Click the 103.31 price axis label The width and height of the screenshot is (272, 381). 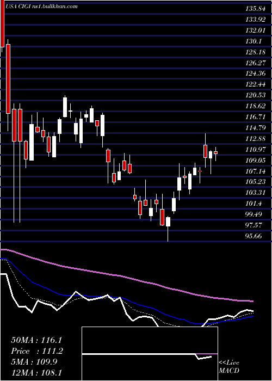255,193
